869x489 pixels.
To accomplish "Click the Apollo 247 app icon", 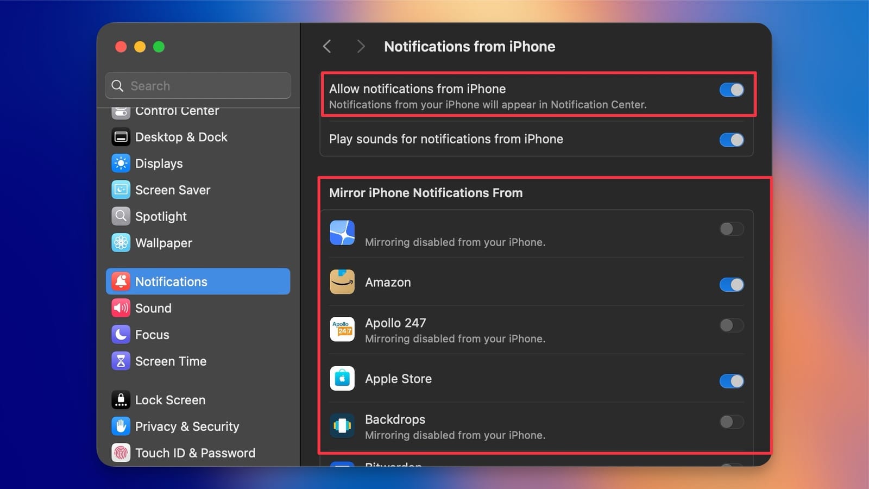I will pos(342,329).
